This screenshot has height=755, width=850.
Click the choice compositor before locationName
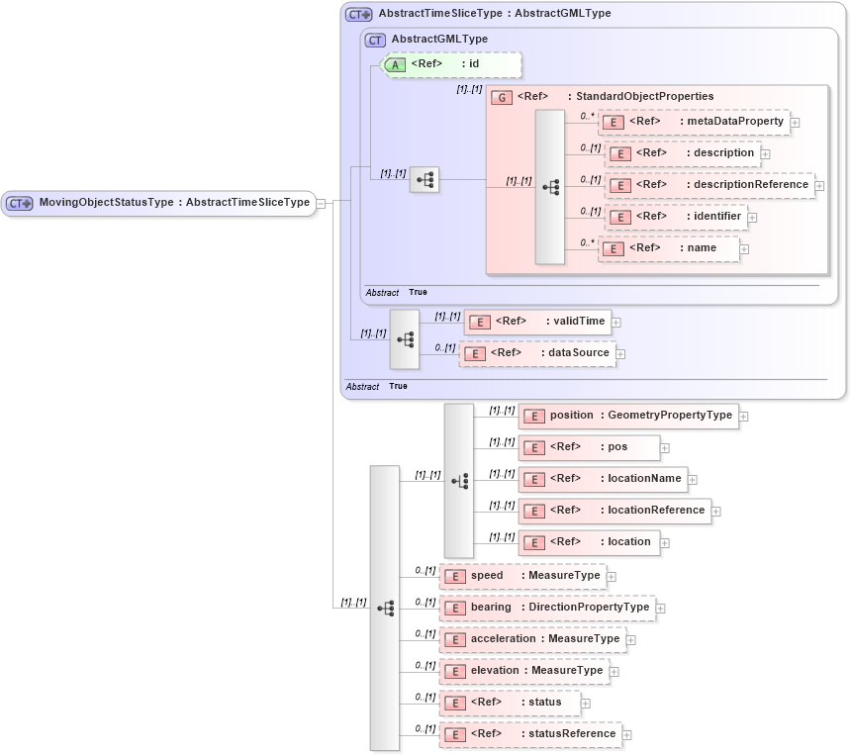click(459, 481)
